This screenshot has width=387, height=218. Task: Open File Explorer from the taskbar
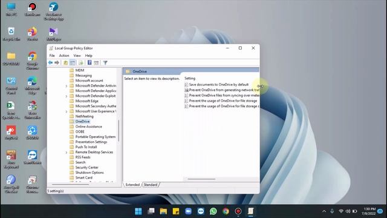(163, 211)
